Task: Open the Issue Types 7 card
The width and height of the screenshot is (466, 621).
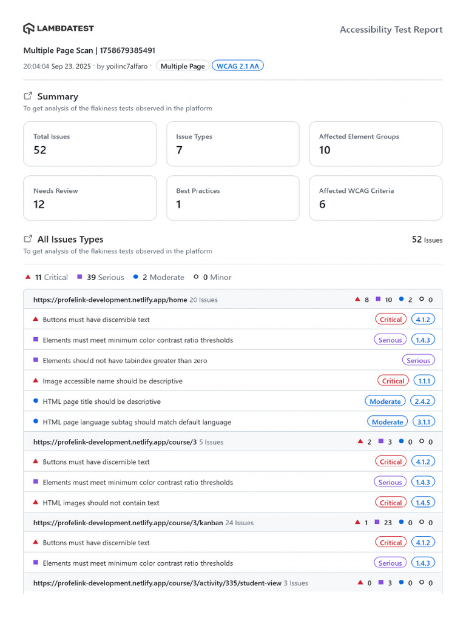Action: 233,144
